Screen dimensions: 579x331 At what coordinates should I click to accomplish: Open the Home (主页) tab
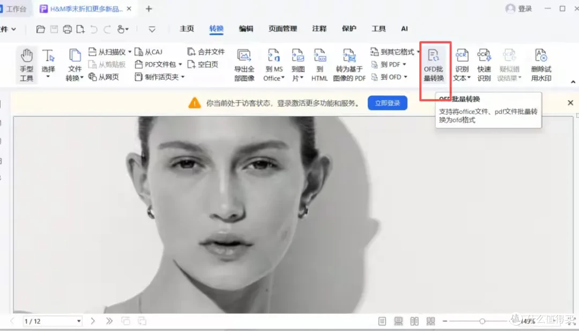click(x=187, y=28)
